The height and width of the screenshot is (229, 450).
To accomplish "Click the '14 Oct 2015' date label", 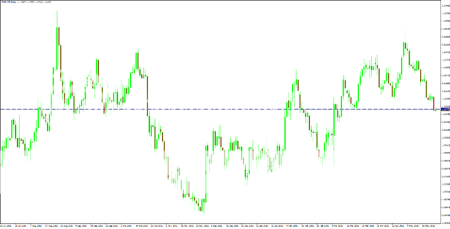I will tap(142, 226).
